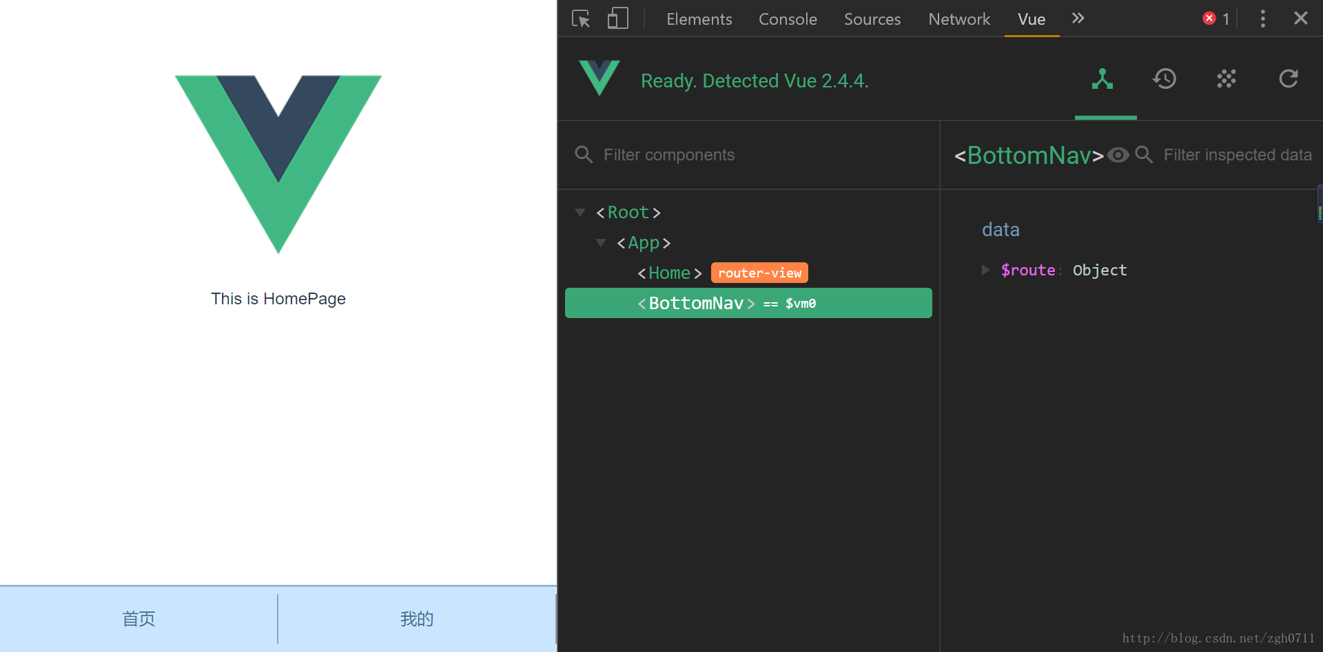1323x652 pixels.
Task: Open the Components tree view
Action: 1102,79
